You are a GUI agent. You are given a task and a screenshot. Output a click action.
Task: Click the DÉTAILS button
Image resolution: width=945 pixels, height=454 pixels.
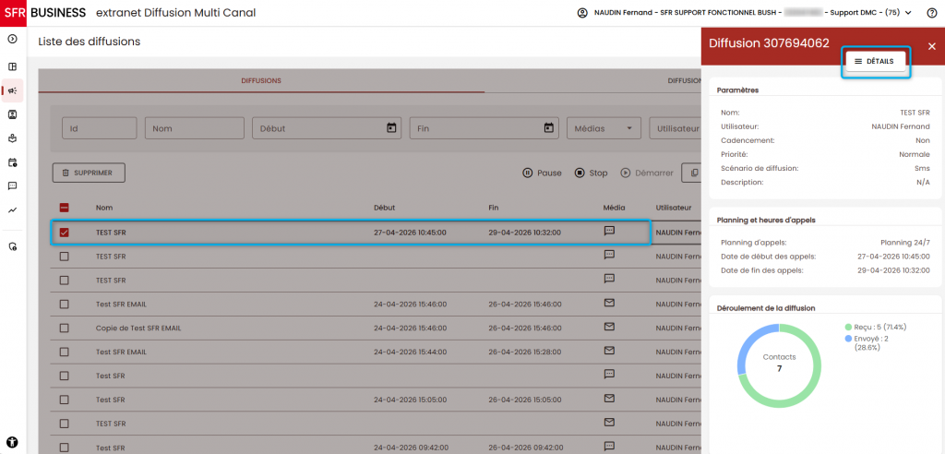875,62
